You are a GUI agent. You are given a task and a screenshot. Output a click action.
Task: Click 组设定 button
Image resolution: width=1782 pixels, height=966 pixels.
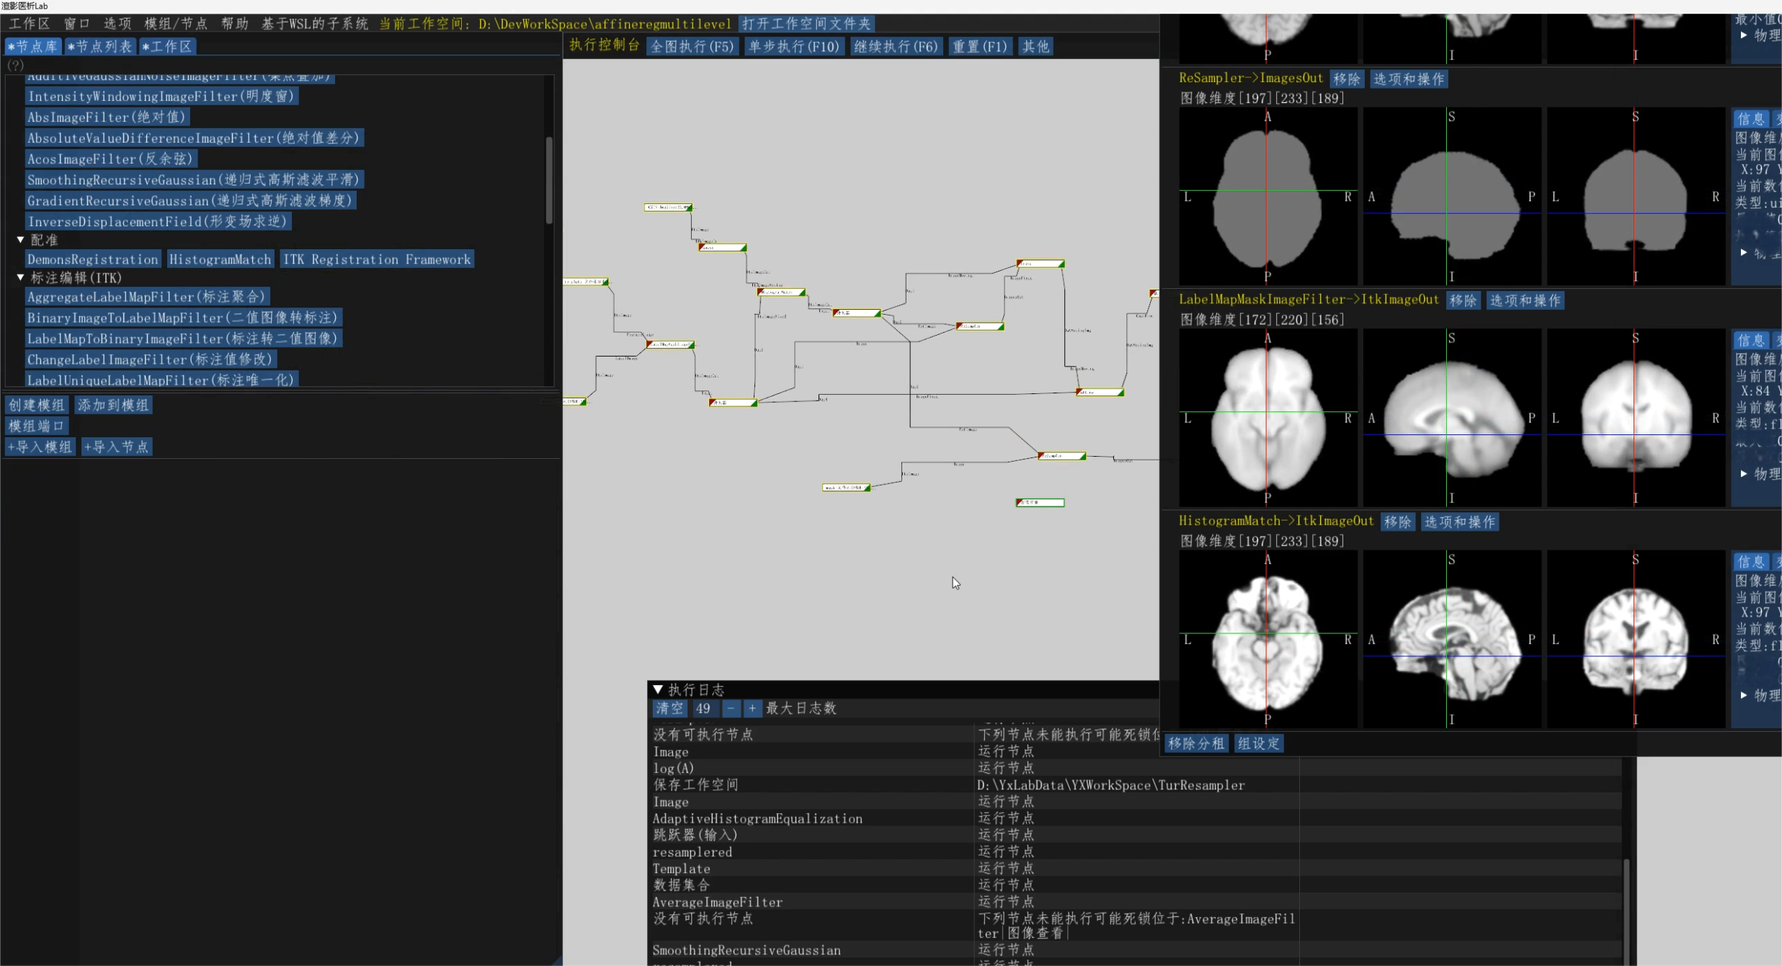[x=1259, y=743]
